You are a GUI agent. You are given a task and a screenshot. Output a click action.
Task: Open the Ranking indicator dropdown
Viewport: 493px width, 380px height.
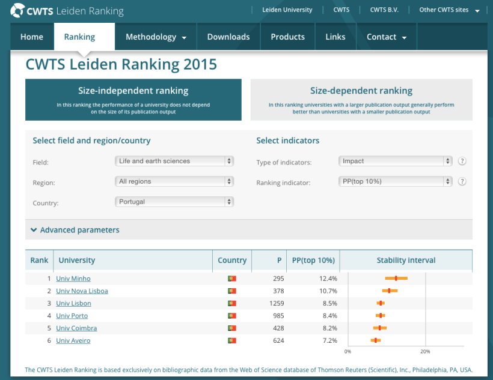[x=395, y=181]
